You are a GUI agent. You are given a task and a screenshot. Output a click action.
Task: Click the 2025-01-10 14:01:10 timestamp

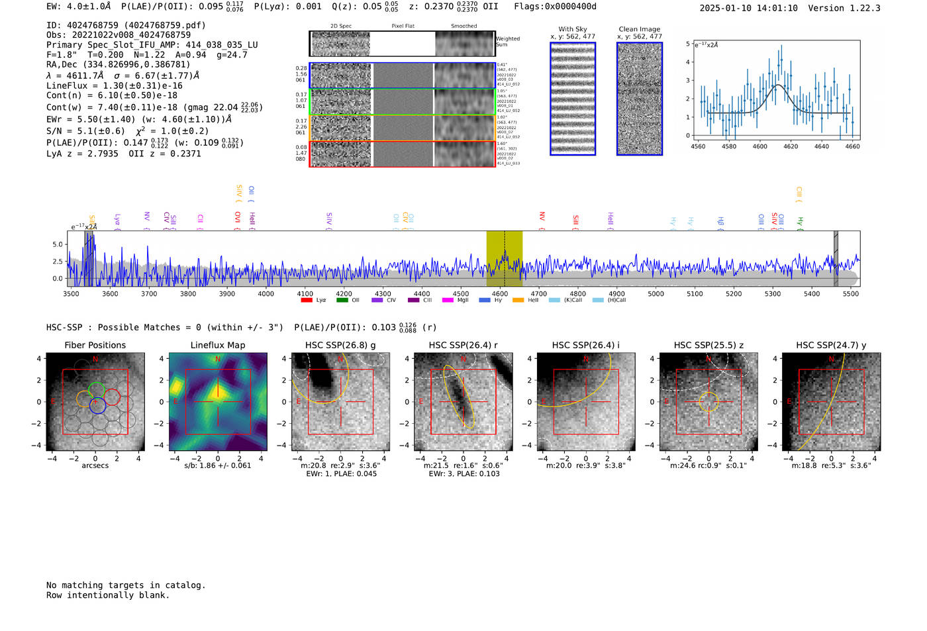[x=748, y=8]
